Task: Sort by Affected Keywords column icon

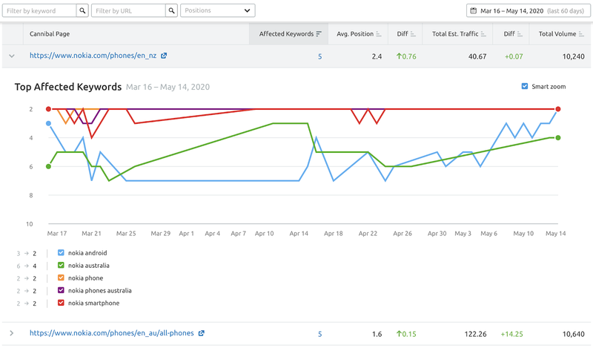Action: pos(319,34)
